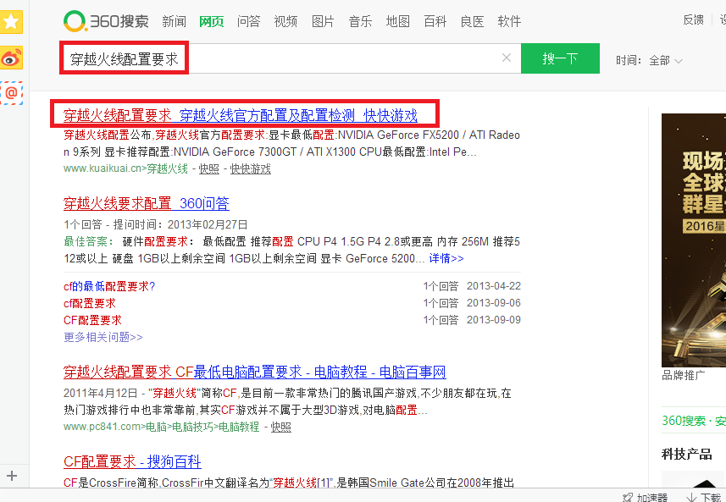726x502 pixels.
Task: Open result CF最低电脑配置要求 电脑百事网
Action: 255,372
